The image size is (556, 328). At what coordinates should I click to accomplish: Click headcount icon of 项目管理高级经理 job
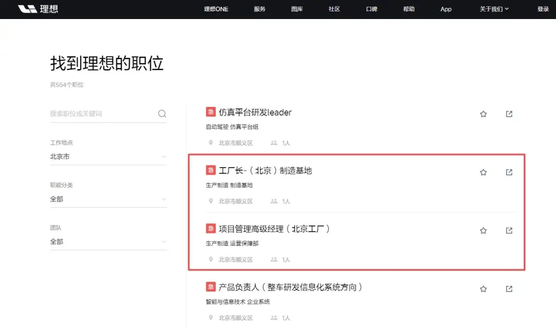[x=274, y=259]
